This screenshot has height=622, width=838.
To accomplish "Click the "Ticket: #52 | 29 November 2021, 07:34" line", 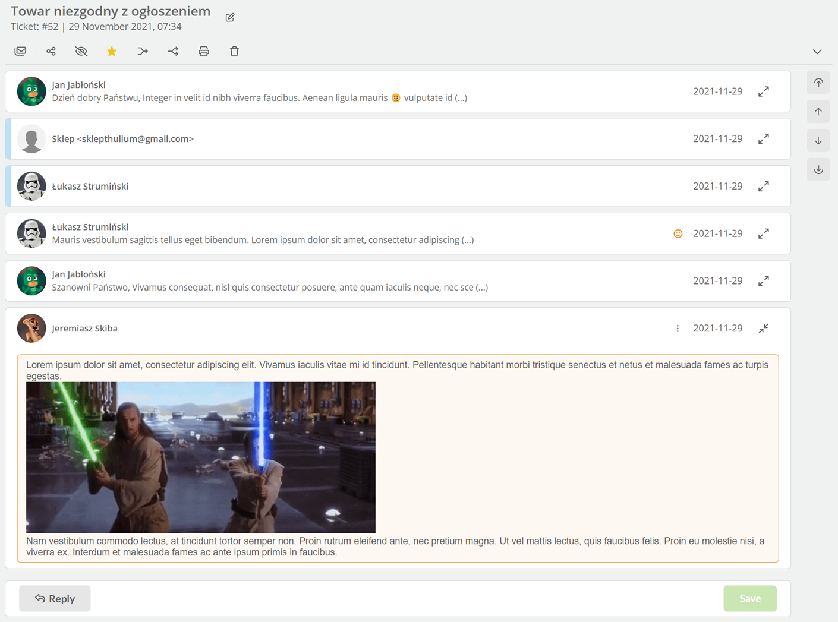I will point(96,27).
